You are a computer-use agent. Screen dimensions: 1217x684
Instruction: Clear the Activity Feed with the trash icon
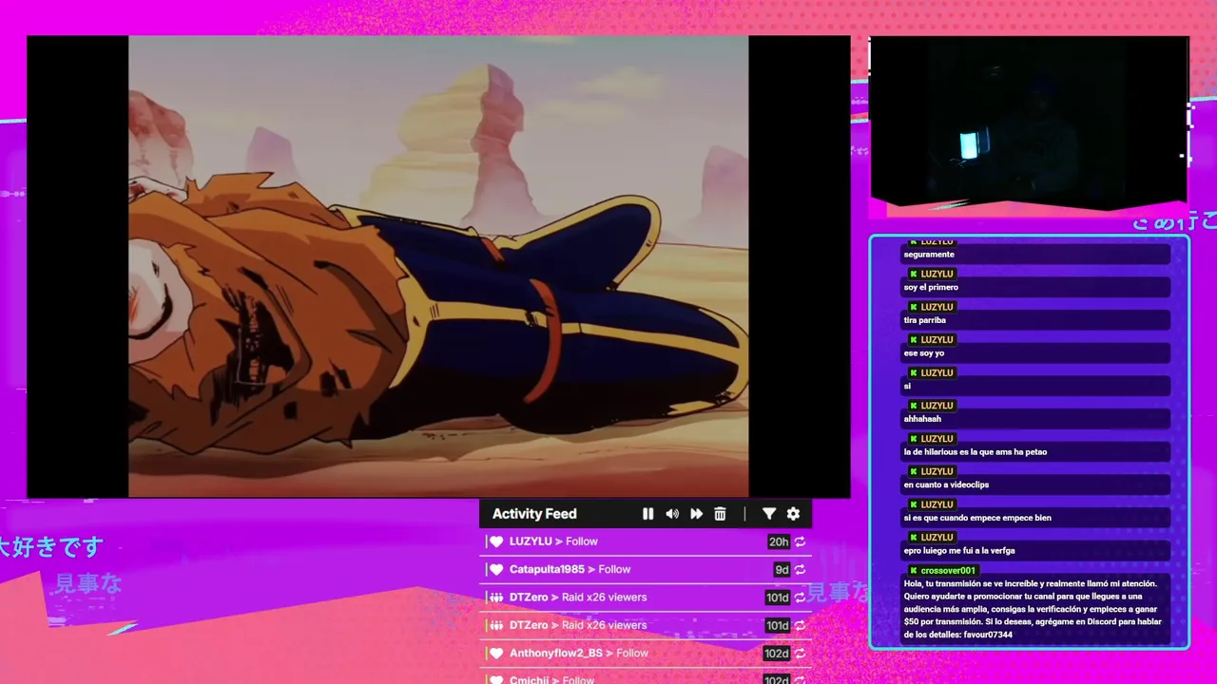720,514
